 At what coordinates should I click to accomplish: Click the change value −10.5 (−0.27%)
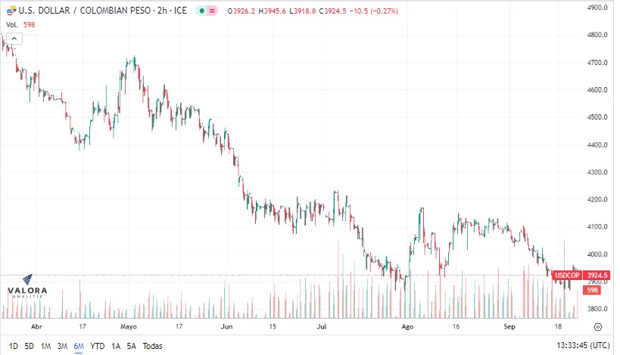374,11
